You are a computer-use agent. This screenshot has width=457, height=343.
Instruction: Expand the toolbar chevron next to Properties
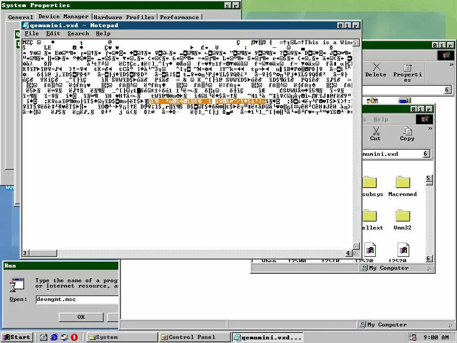[x=451, y=65]
